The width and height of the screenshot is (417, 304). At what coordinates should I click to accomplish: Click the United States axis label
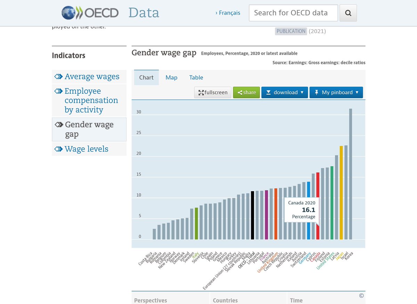[326, 260]
